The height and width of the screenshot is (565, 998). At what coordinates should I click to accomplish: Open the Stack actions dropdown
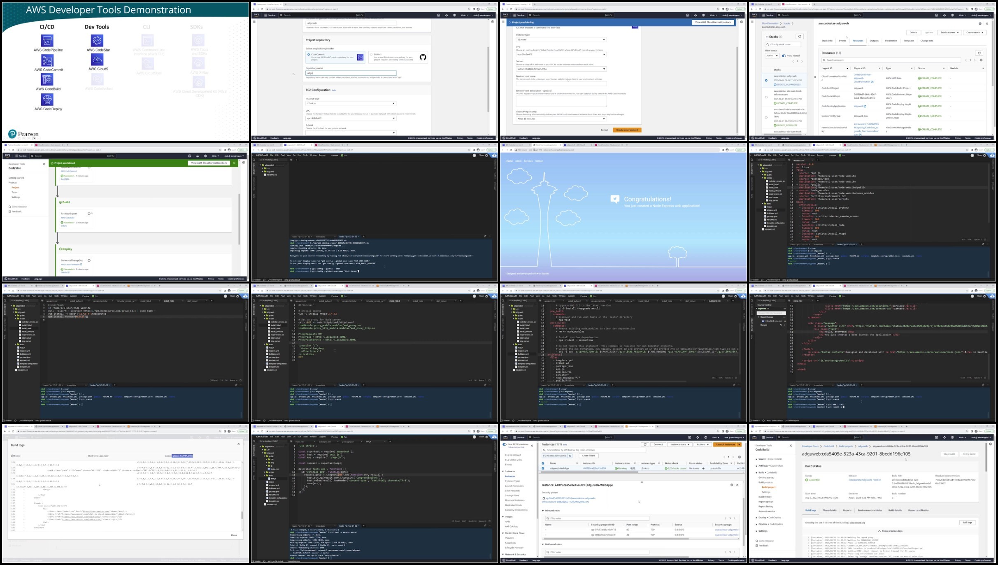[950, 33]
